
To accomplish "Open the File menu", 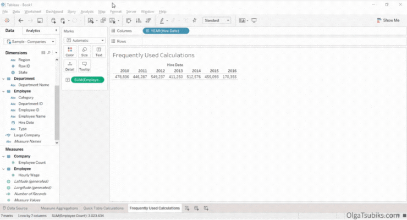I will pyautogui.click(x=5, y=12).
